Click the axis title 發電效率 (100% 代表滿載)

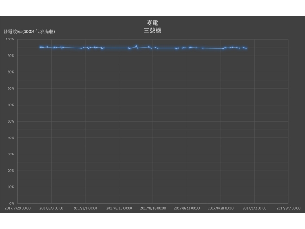(29, 31)
